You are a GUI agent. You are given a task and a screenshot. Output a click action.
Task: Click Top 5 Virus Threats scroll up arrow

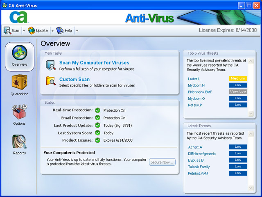251,61
